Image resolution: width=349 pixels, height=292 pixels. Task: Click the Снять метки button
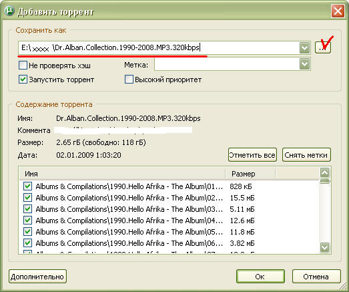(306, 155)
